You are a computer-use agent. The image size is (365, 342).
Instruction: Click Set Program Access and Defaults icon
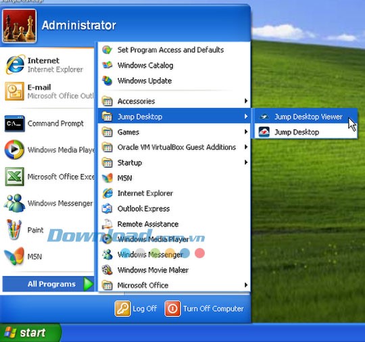(107, 49)
